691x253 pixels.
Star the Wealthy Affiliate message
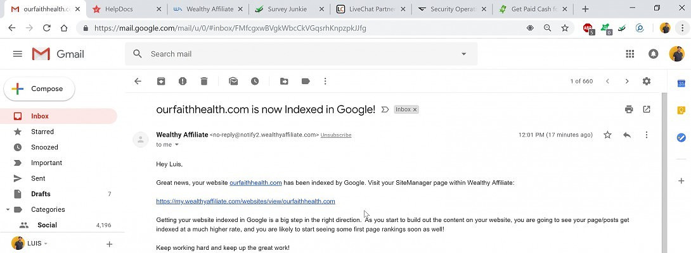(607, 135)
